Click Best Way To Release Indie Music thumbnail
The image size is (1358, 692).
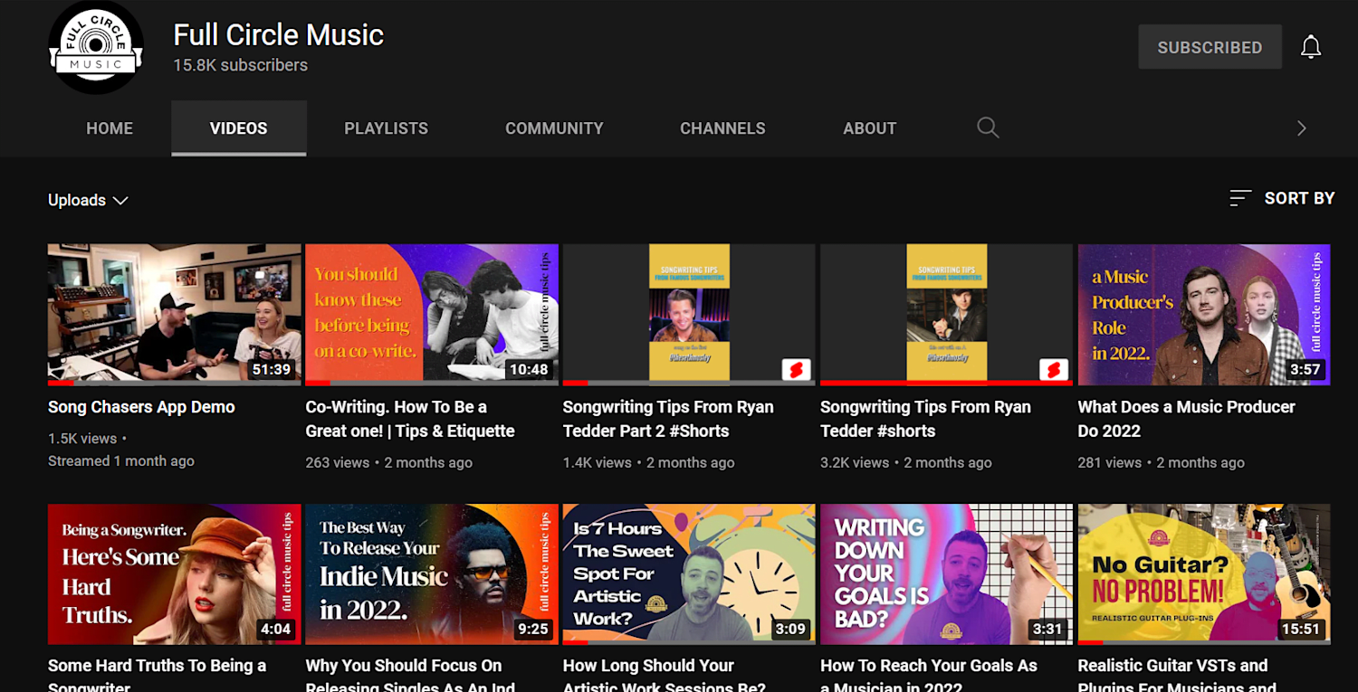432,574
